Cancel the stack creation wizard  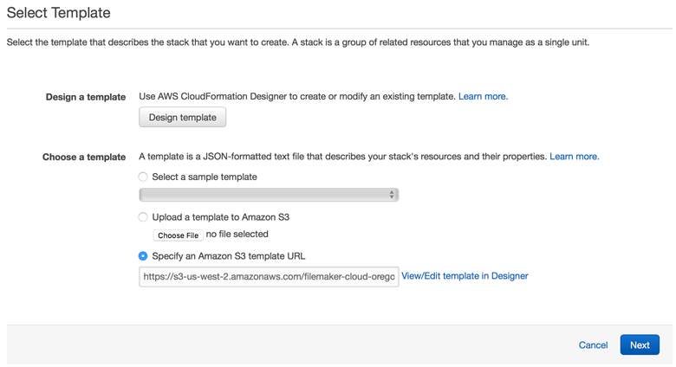593,345
